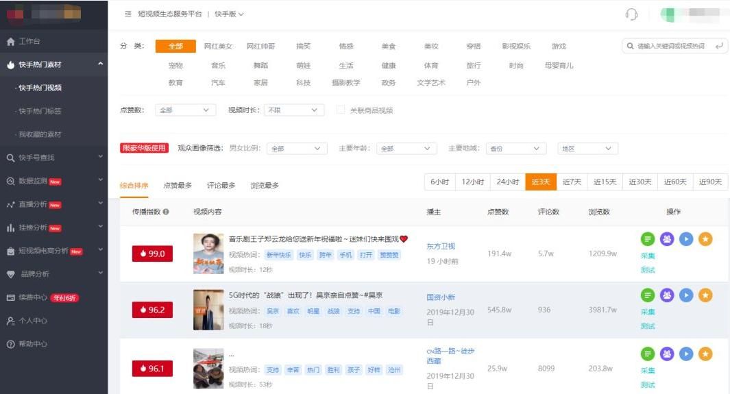This screenshot has width=730, height=394.
Task: Open customer service headset icon
Action: click(631, 14)
